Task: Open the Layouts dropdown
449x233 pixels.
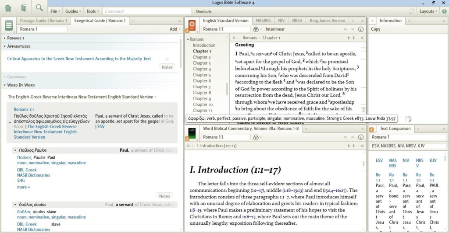Action: click(428, 11)
